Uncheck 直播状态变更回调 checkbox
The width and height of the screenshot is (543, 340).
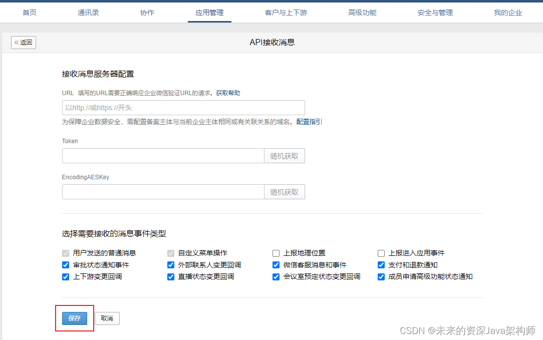click(x=171, y=276)
